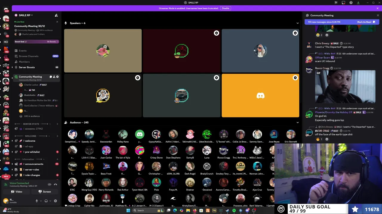
Task: Start Screen sharing
Action: [x=44, y=192]
